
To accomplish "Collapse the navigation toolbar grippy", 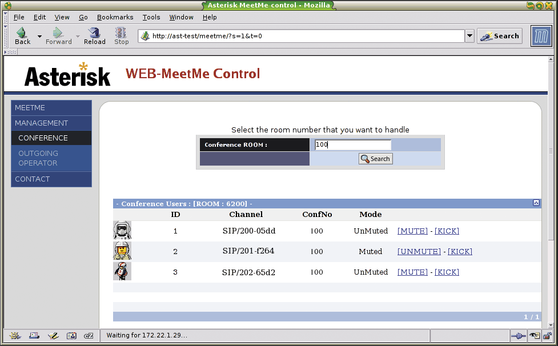I will 5,36.
